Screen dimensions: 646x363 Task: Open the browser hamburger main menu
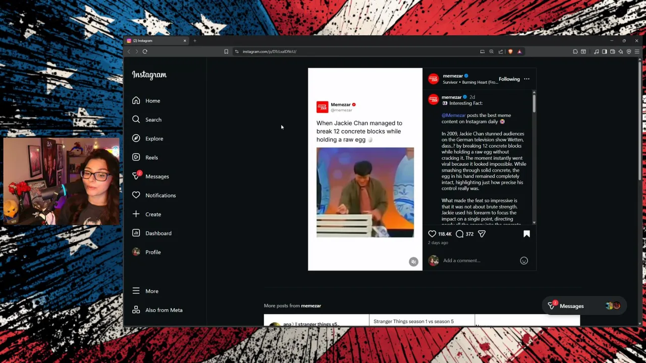point(637,51)
